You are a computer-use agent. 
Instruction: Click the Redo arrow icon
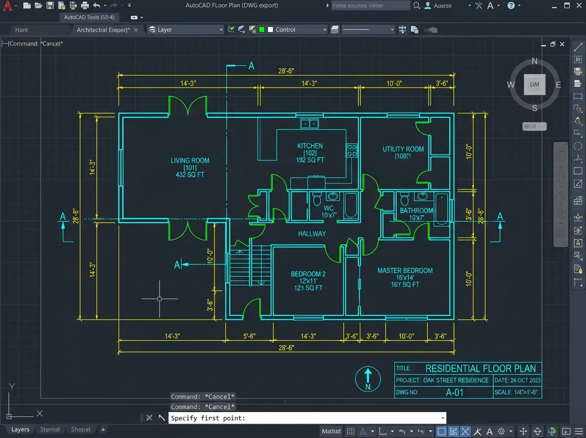[x=113, y=6]
